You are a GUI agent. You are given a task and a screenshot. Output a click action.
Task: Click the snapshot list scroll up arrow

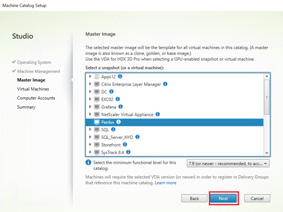pos(267,76)
